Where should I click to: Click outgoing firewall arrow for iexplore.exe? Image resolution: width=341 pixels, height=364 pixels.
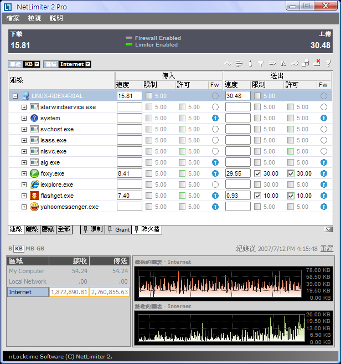[x=324, y=184]
